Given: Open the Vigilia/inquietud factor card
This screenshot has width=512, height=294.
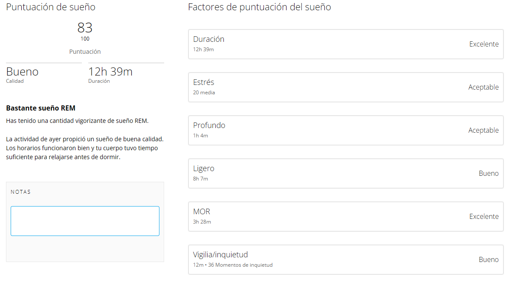Looking at the screenshot, I should (x=345, y=259).
